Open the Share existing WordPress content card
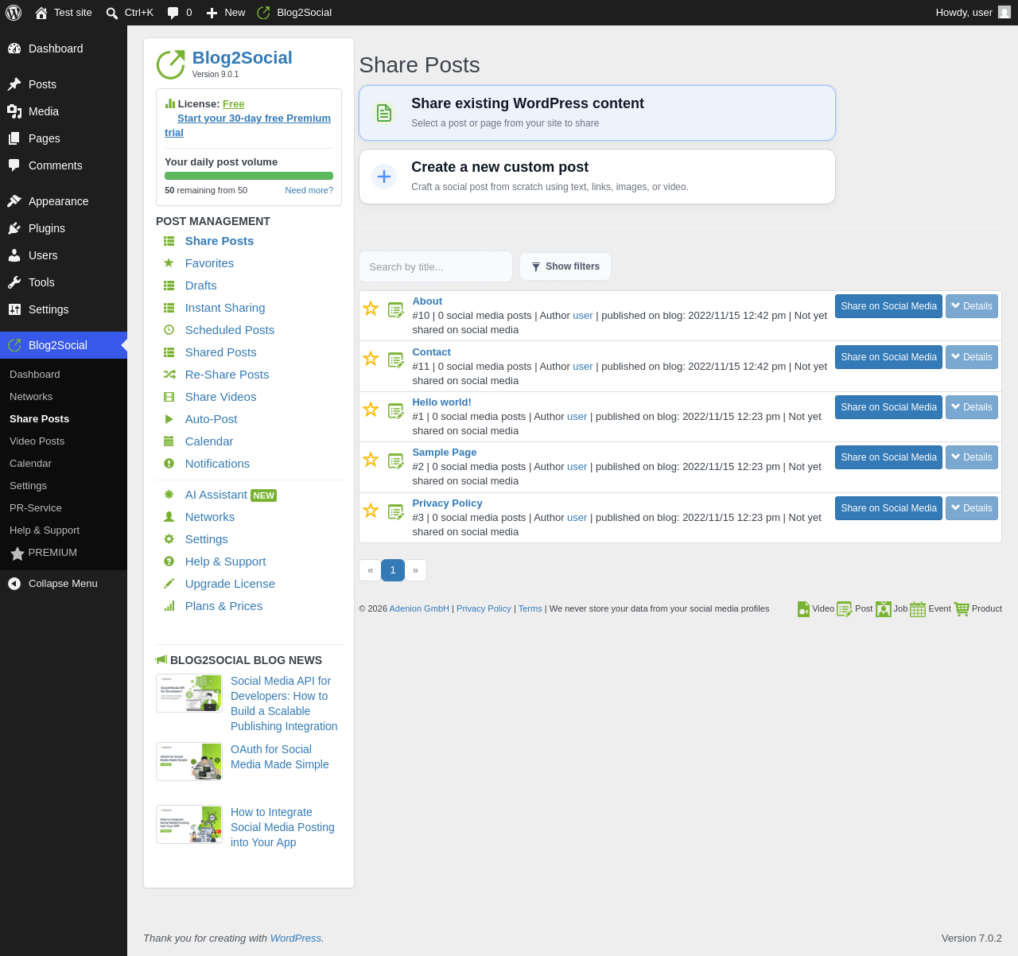This screenshot has width=1018, height=956. click(597, 113)
